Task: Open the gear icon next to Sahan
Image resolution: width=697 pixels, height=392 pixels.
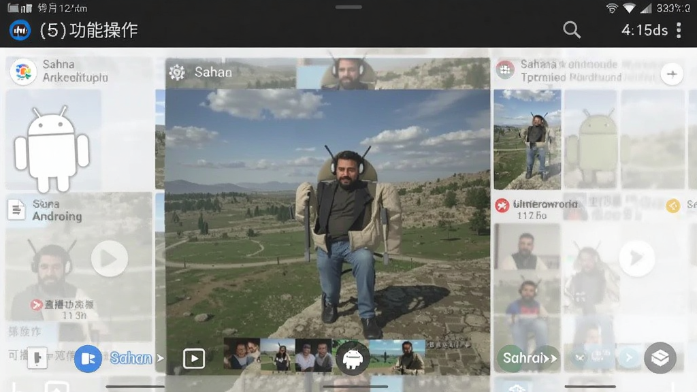Action: pos(177,72)
